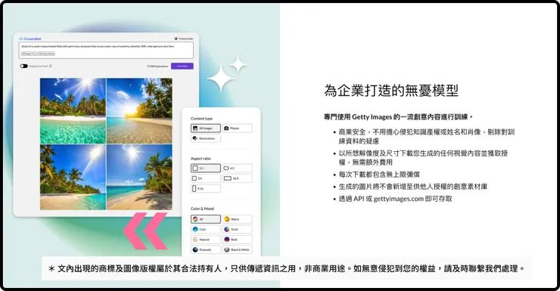Image resolution: width=560 pixels, height=291 pixels.
Task: Select the Illustrations content type
Action: pos(206,138)
